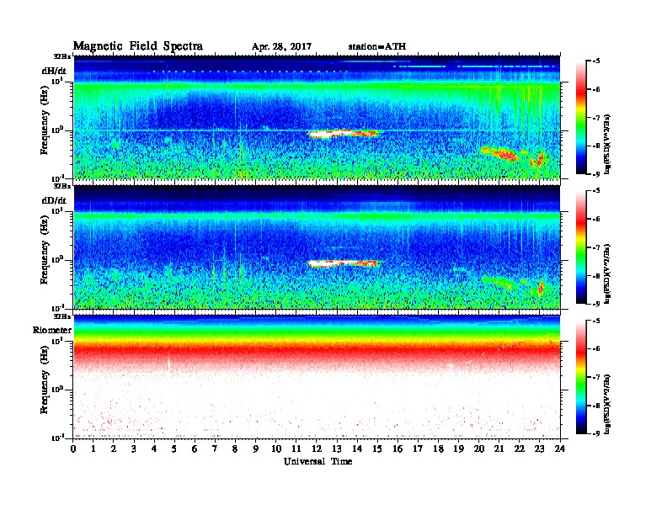This screenshot has width=667, height=515.
Task: Click the hour tick label "12" on time axis
Action: (x=317, y=449)
